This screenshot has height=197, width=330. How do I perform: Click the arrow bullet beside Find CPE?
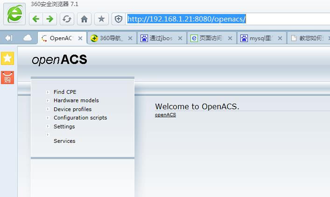tap(48, 92)
